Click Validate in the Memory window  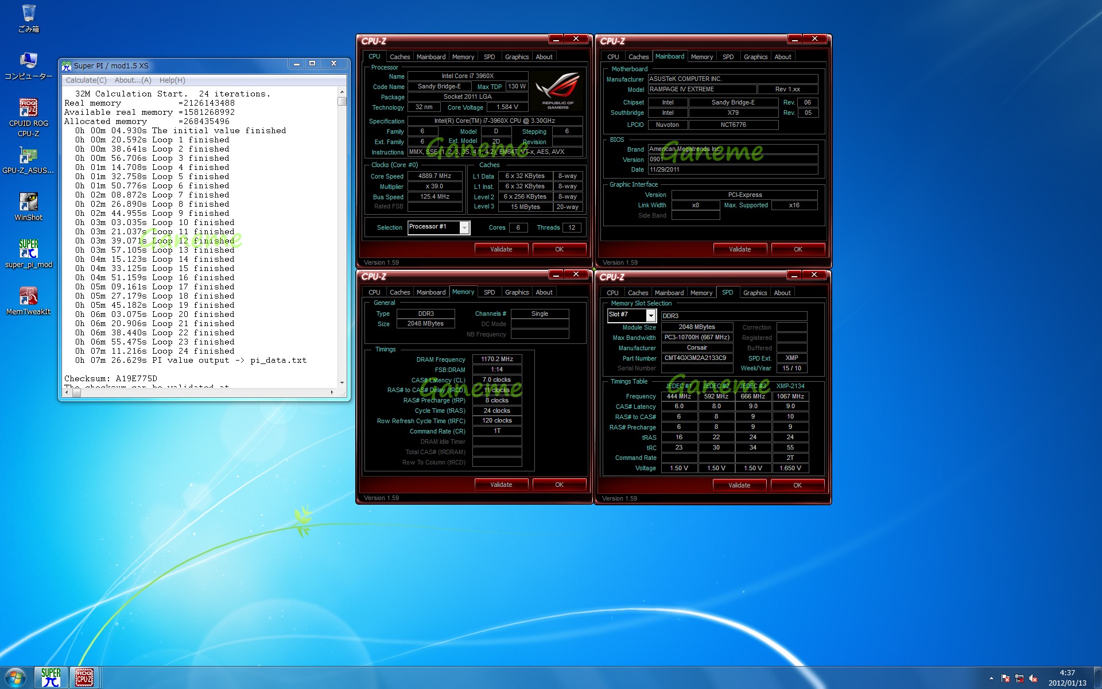[501, 485]
